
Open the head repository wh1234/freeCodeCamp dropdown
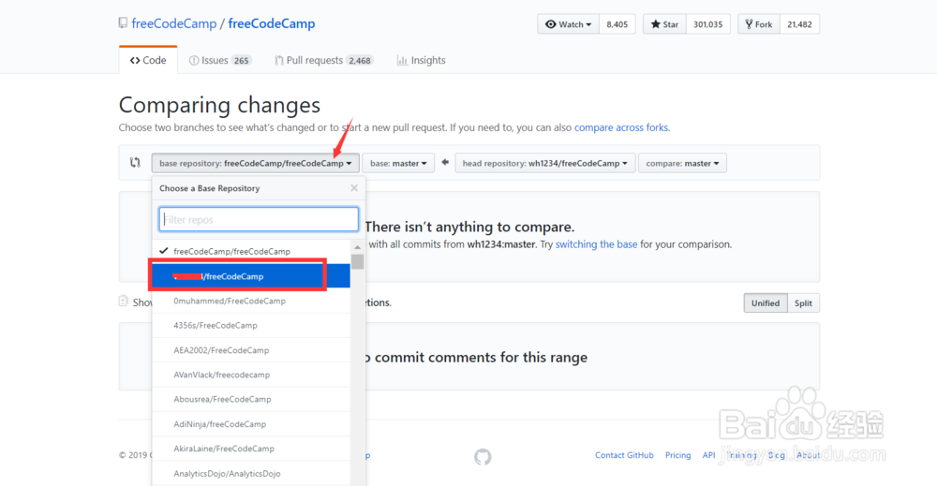pyautogui.click(x=544, y=163)
